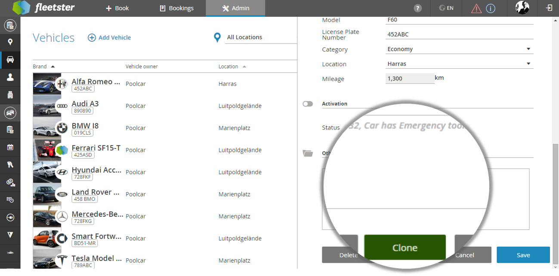The image size is (559, 276).
Task: Open the circled two-cars sidebar icon
Action: [10, 113]
